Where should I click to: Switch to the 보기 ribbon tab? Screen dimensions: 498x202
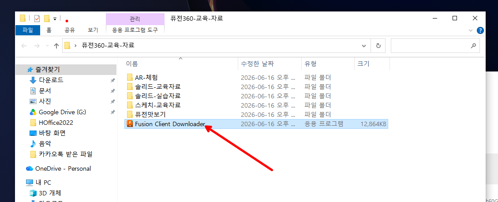click(93, 30)
